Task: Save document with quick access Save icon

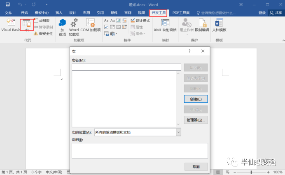Action: pyautogui.click(x=7, y=5)
